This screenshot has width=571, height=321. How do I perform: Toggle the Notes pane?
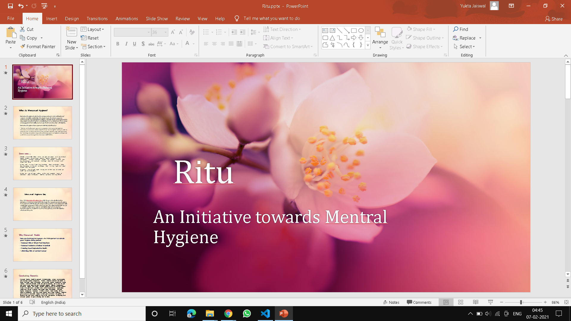(x=391, y=302)
